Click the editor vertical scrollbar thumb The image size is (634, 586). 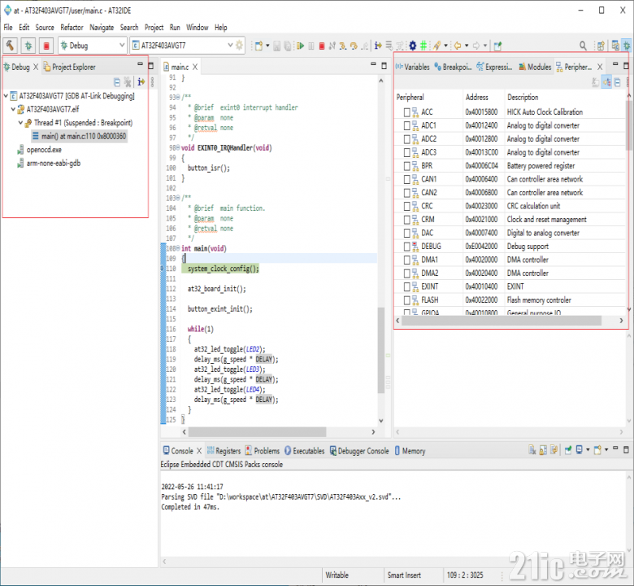coord(381,350)
